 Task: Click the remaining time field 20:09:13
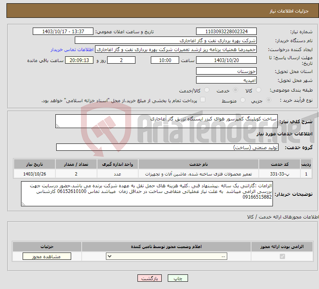click(79, 60)
